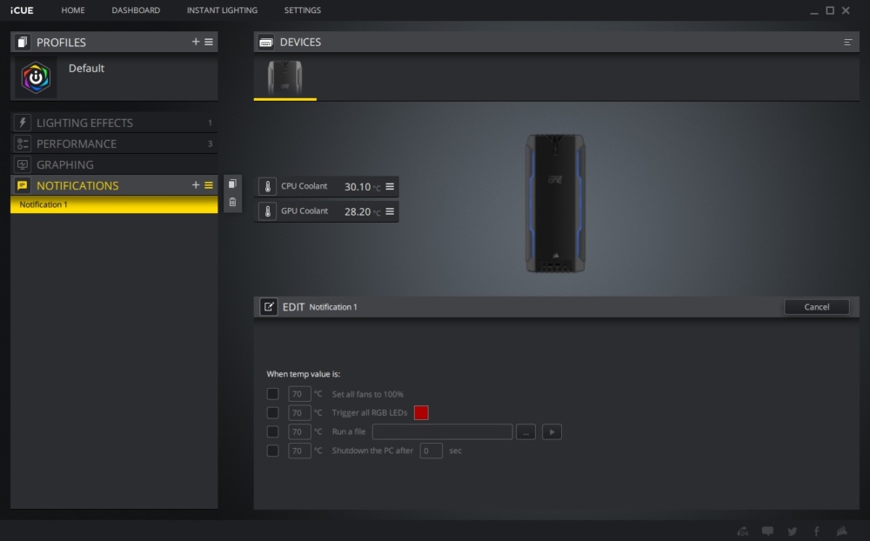Click the Graphing monitor icon
The height and width of the screenshot is (541, 870).
pos(23,164)
